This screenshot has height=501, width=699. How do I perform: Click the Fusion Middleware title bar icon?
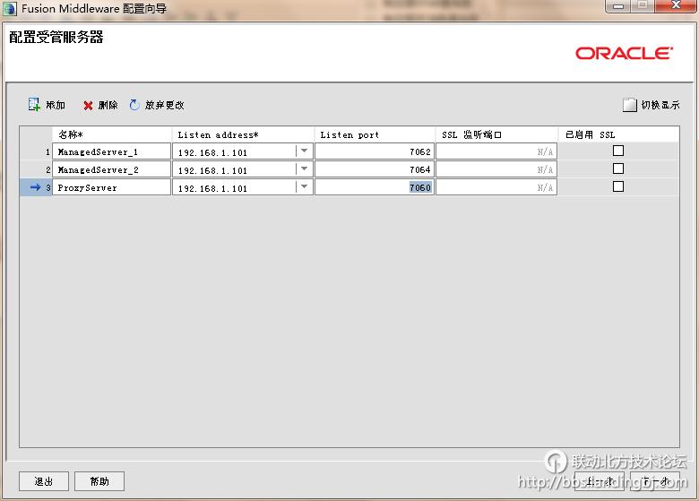pyautogui.click(x=9, y=9)
